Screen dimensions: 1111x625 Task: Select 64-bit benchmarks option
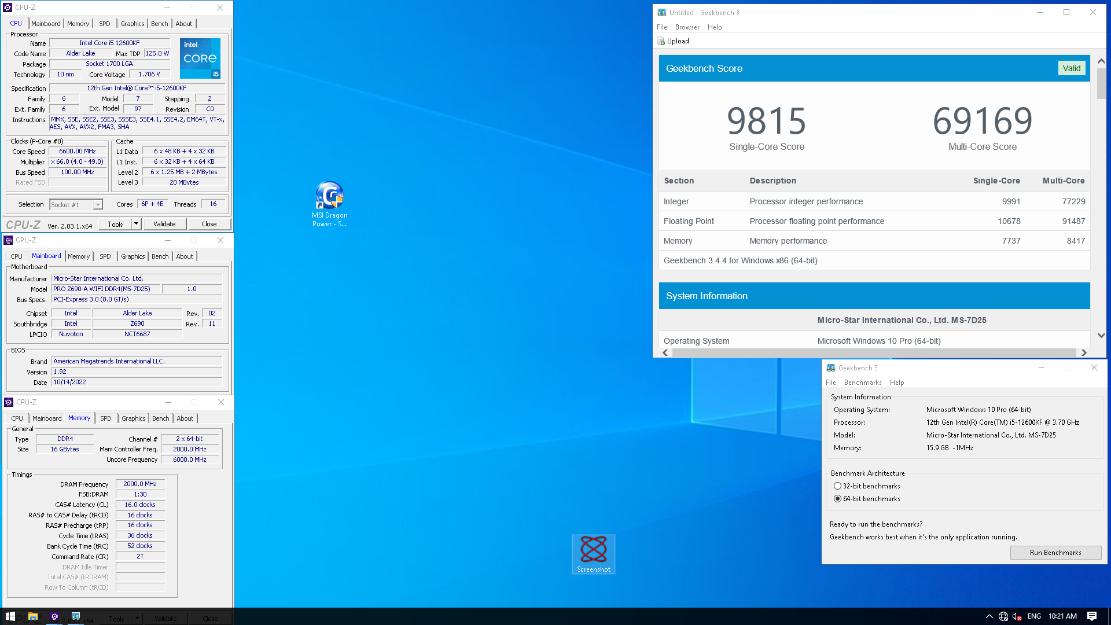(x=837, y=499)
